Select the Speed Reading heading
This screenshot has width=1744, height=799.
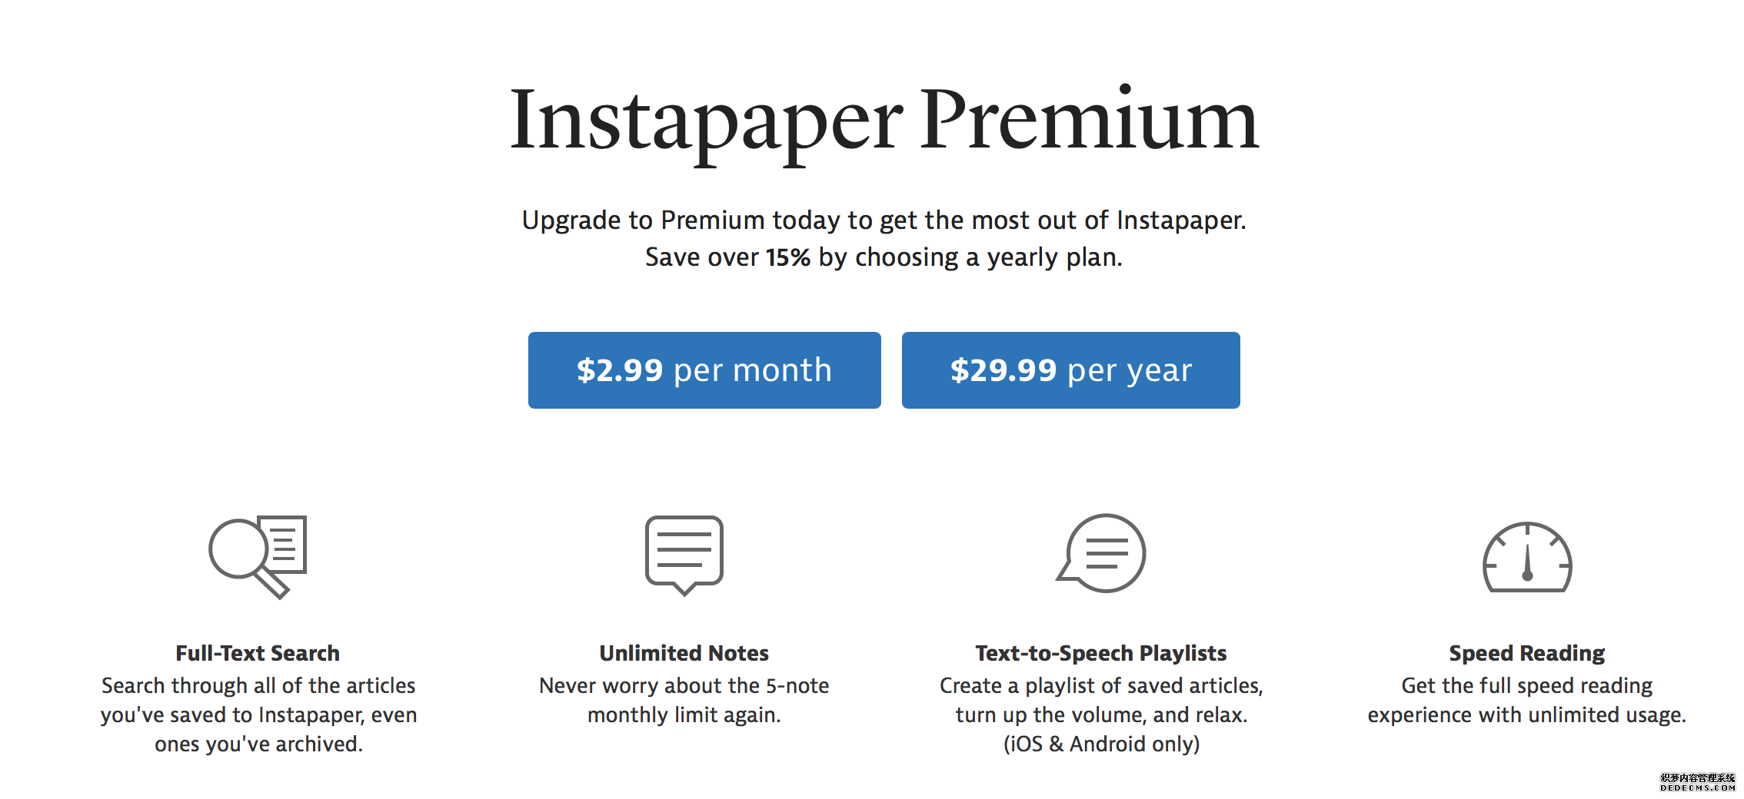pos(1527,653)
